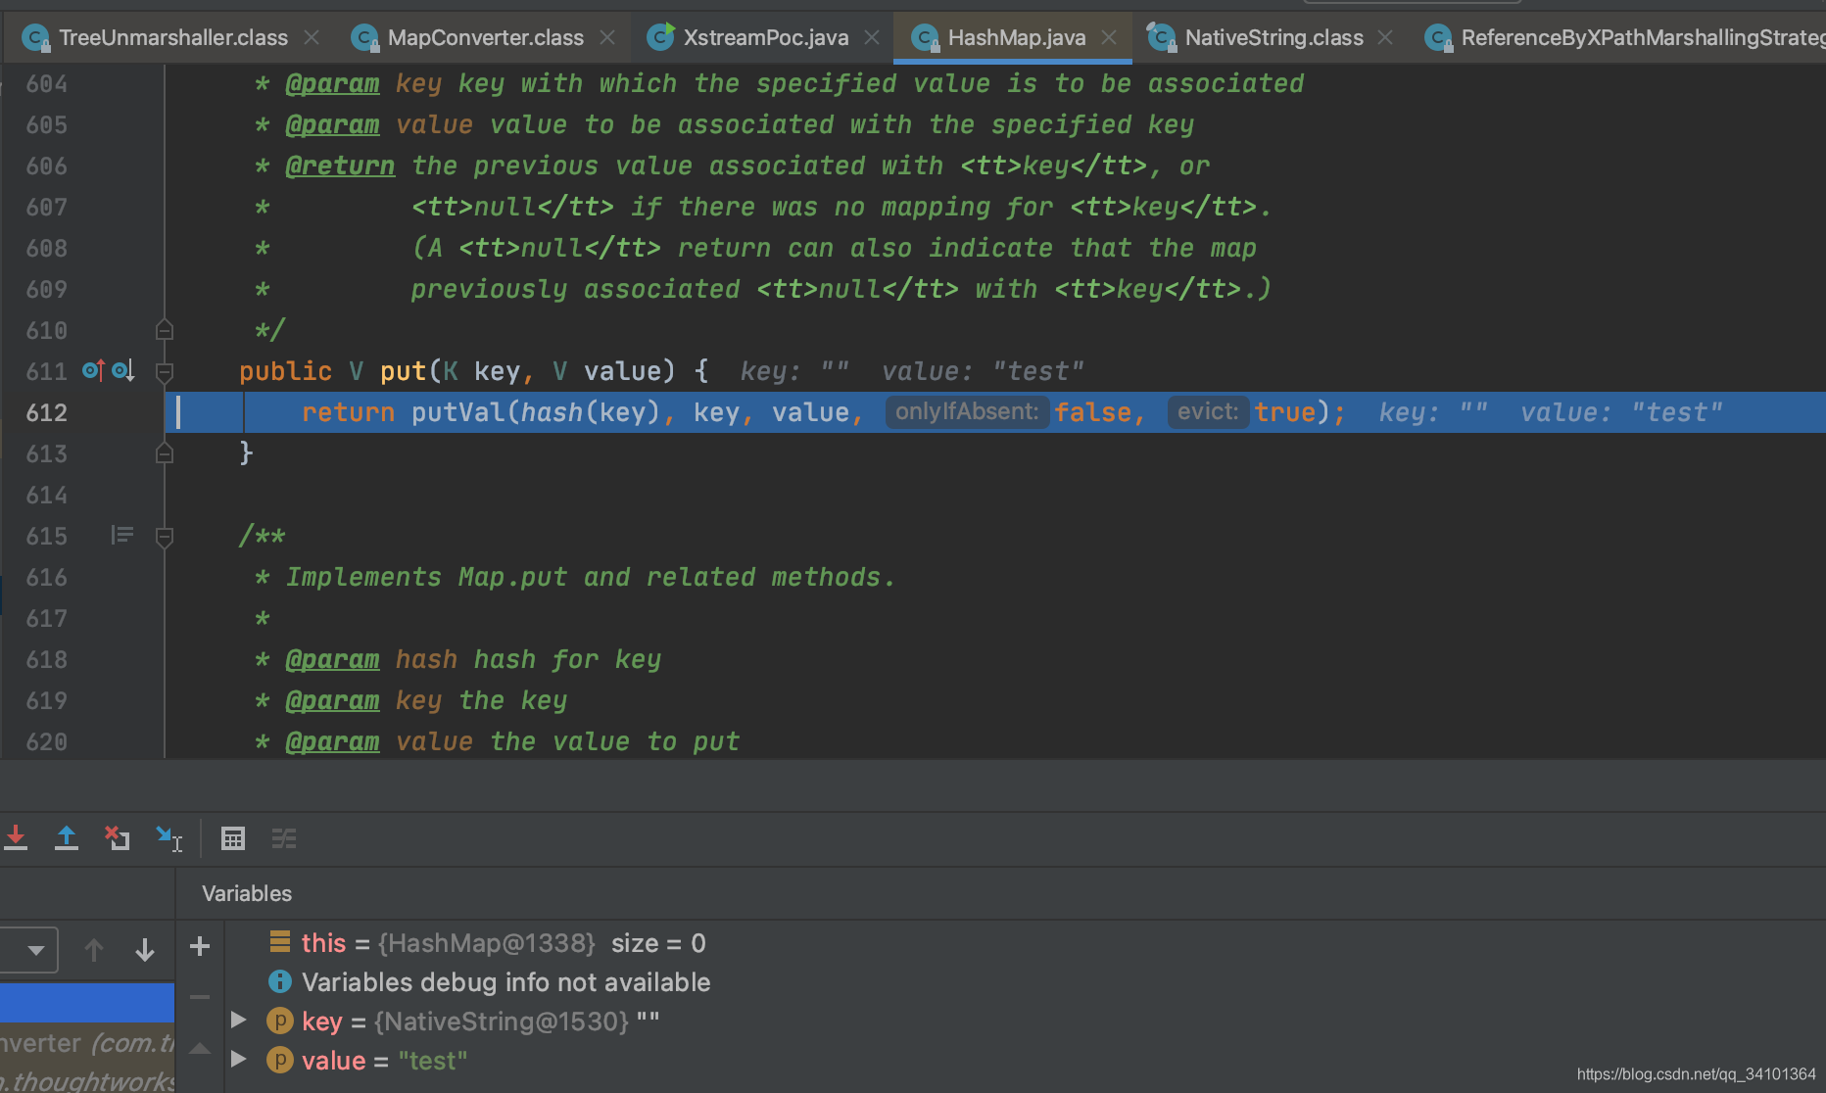Click the Step Out debugger button
The height and width of the screenshot is (1093, 1826).
67,838
